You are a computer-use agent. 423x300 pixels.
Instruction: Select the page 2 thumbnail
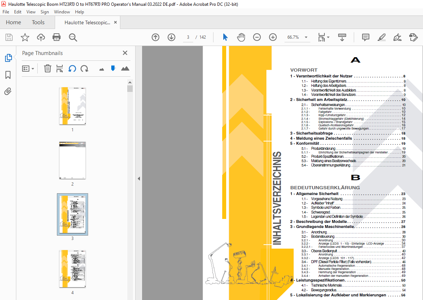point(72,160)
